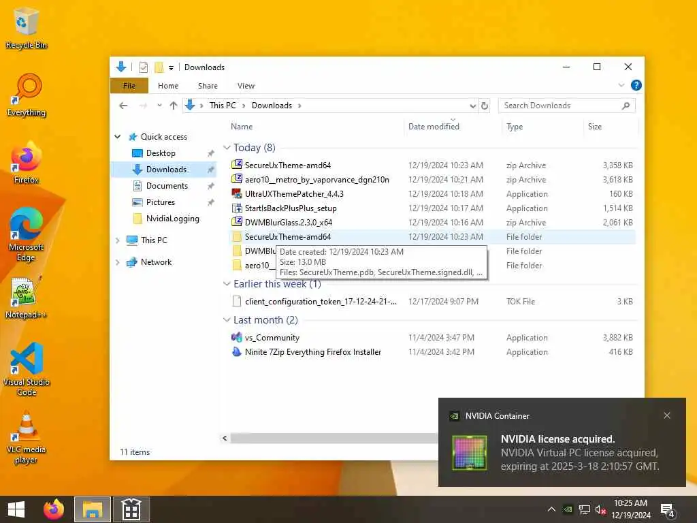The width and height of the screenshot is (697, 523).
Task: Launch Notepad++ desktop shortcut
Action: pos(27,298)
